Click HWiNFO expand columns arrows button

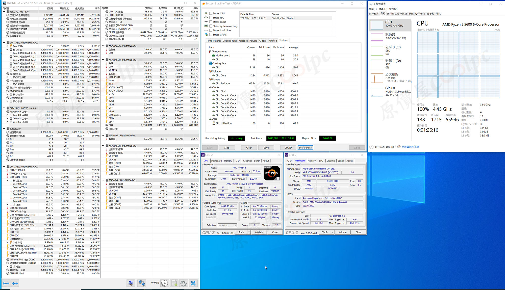6,283
